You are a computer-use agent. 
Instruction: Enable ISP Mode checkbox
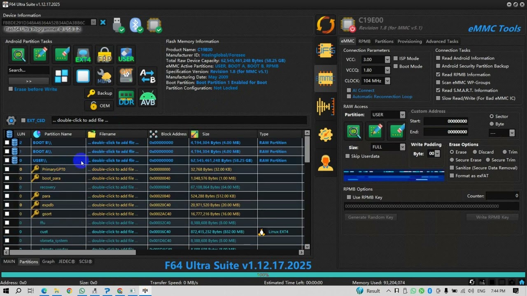coord(396,58)
